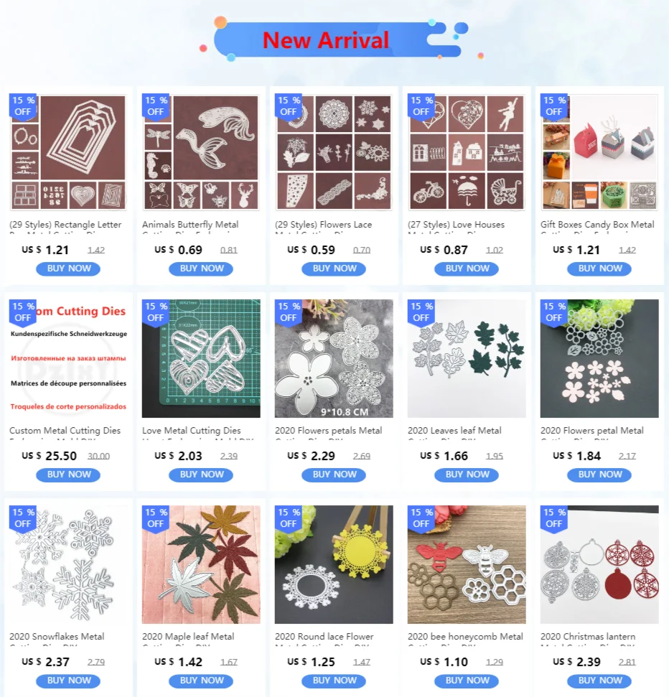Click the 2020 Flowers petal Metal product title
The height and width of the screenshot is (697, 669).
(592, 431)
